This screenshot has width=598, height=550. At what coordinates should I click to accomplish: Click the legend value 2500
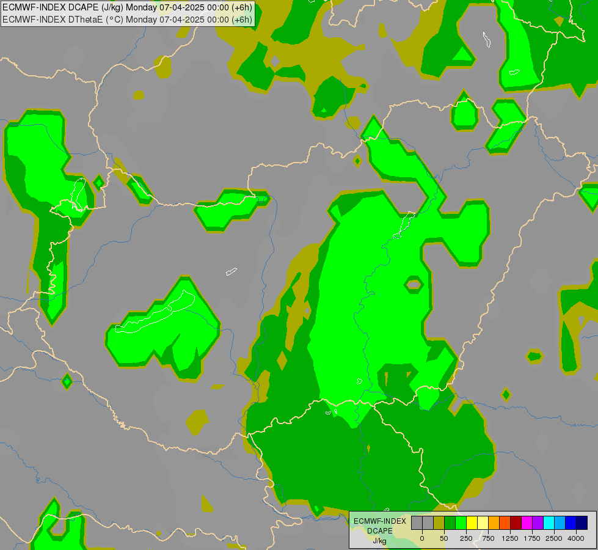click(554, 538)
